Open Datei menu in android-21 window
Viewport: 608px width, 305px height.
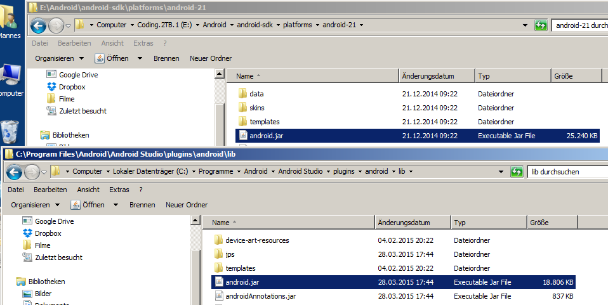40,43
